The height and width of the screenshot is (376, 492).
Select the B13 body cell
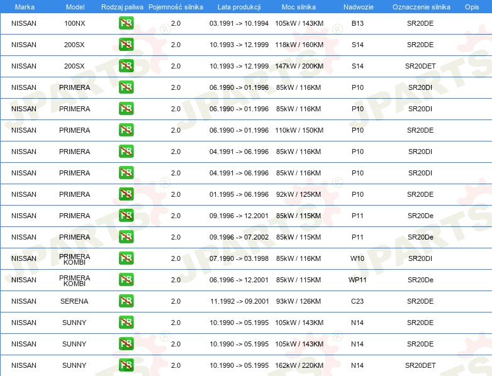point(357,23)
